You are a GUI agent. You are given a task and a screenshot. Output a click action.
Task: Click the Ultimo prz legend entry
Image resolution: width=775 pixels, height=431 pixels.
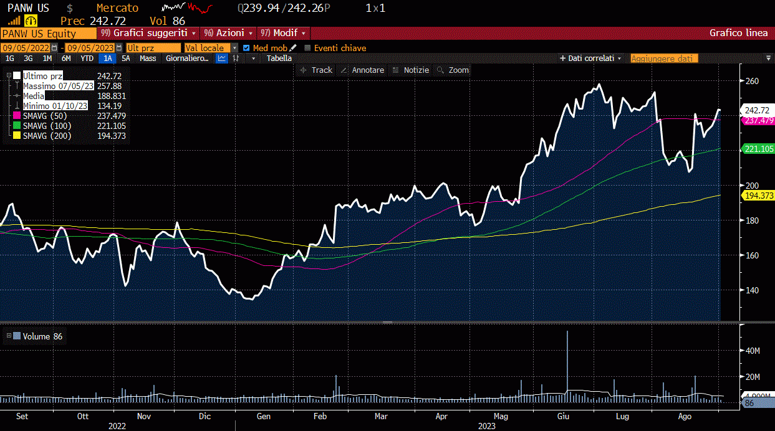(x=42, y=76)
